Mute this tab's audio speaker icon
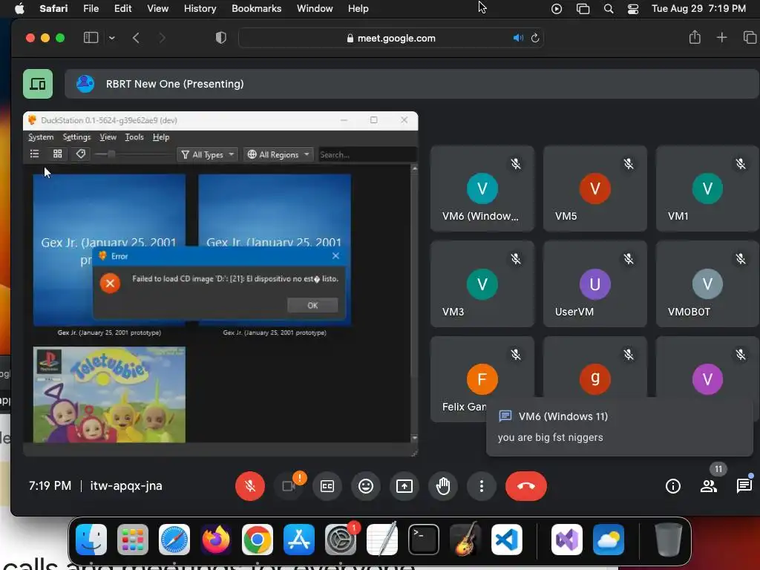This screenshot has height=570, width=760. [518, 38]
